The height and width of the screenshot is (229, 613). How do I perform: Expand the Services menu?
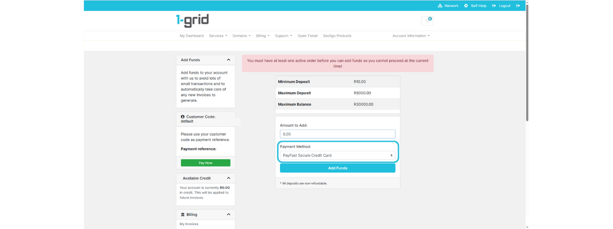(218, 36)
